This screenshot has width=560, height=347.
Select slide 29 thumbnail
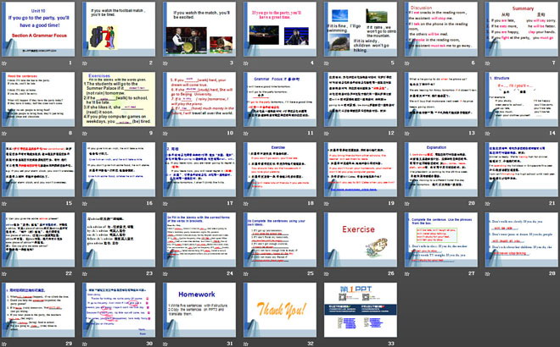[x=38, y=310]
